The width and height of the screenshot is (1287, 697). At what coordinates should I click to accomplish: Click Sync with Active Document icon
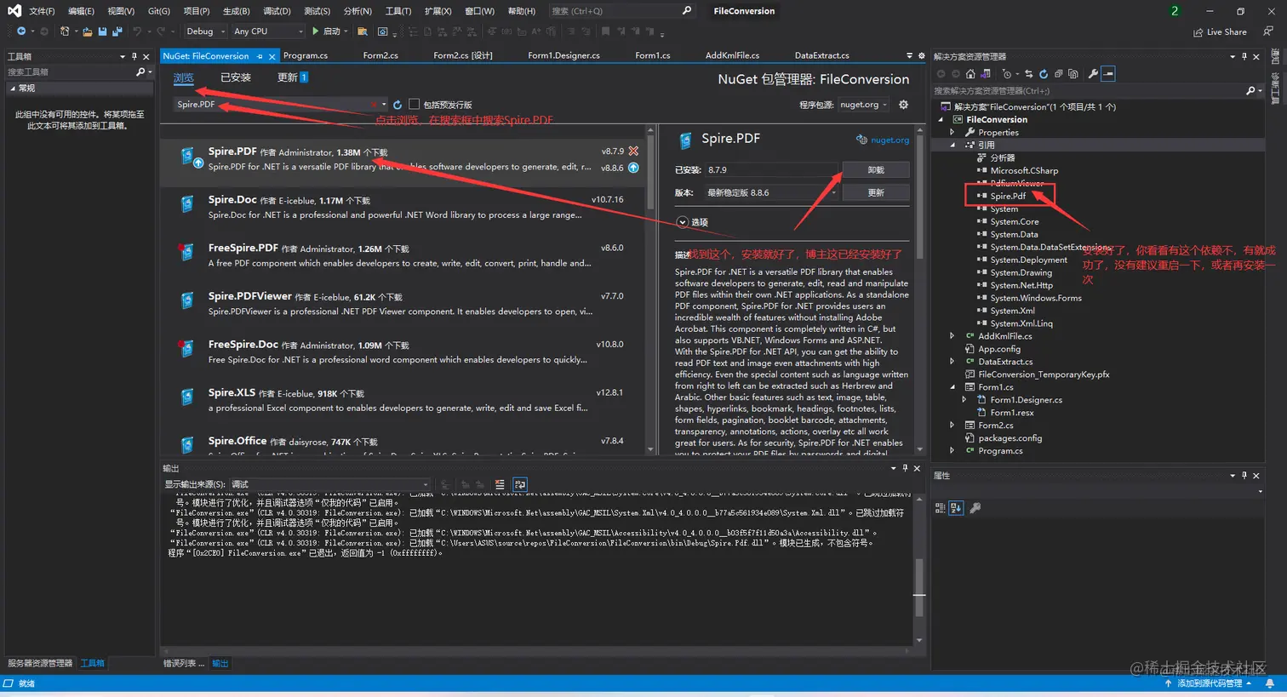point(1028,74)
